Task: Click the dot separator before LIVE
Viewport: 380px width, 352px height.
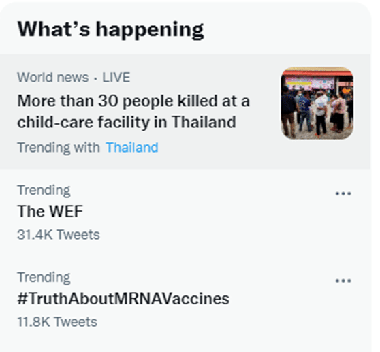Action: pos(95,78)
